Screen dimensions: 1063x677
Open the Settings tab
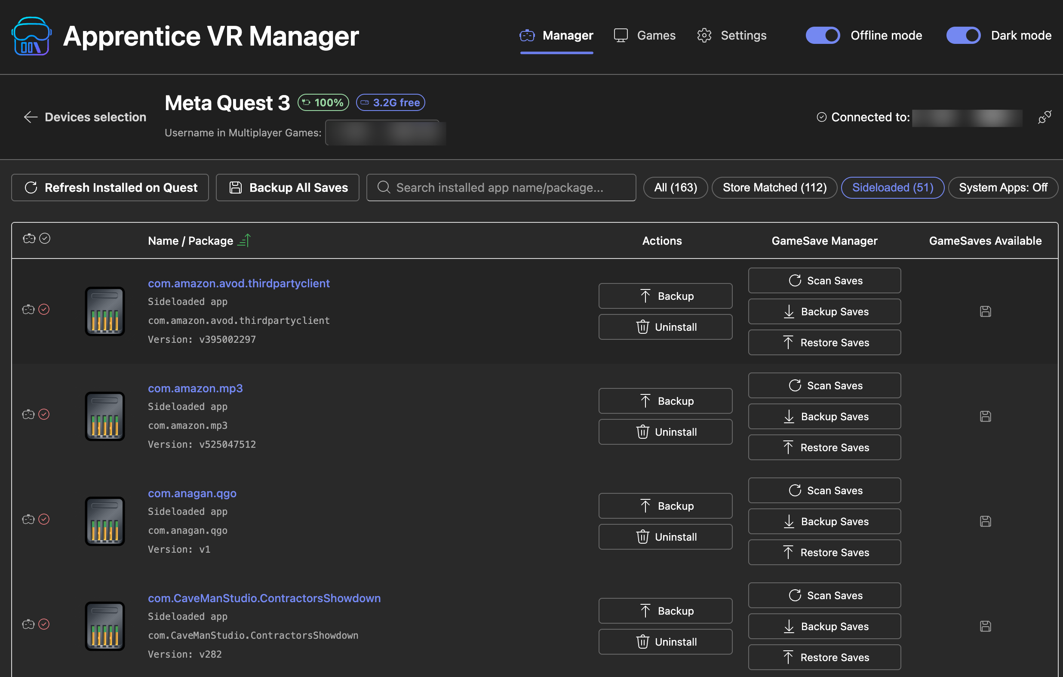click(x=731, y=35)
